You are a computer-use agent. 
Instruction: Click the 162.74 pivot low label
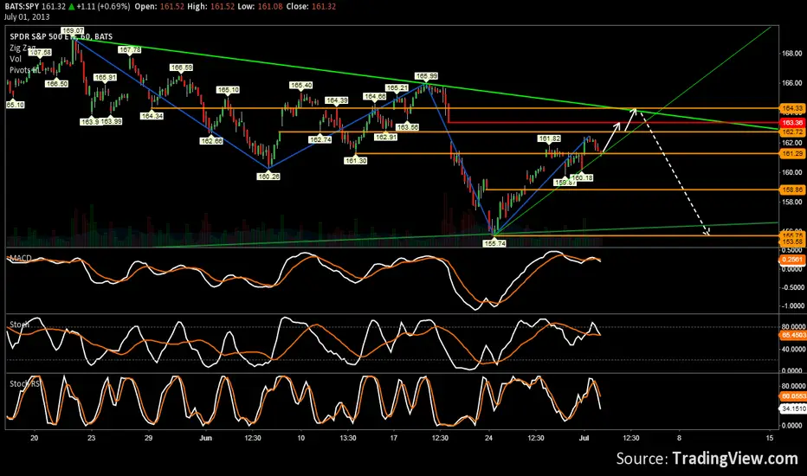point(320,139)
